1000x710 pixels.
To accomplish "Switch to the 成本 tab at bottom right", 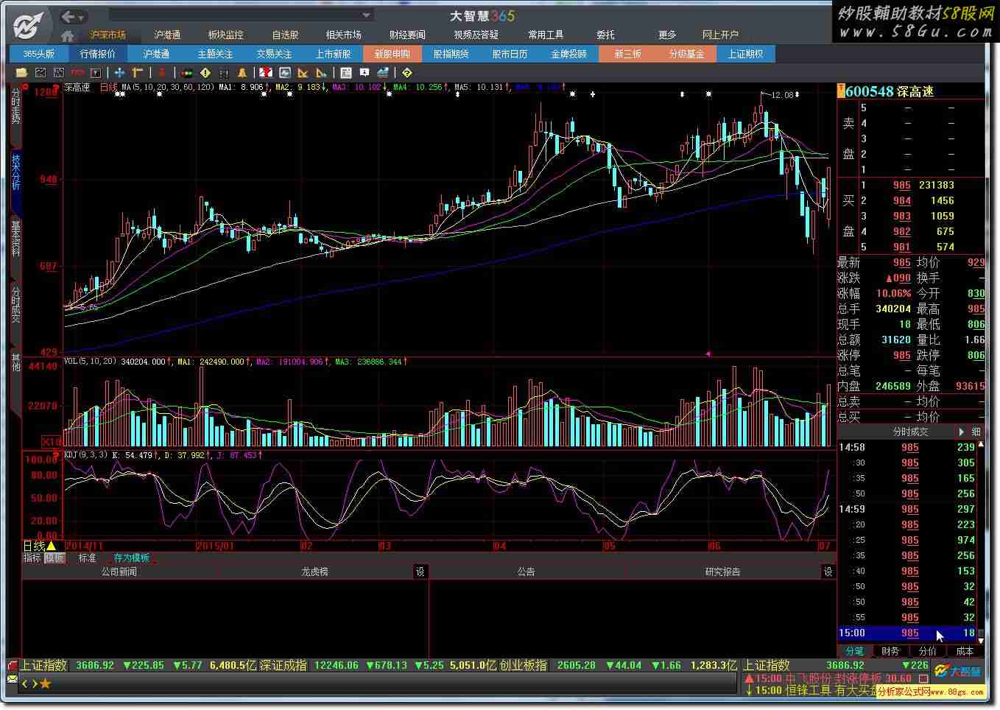I will click(965, 651).
